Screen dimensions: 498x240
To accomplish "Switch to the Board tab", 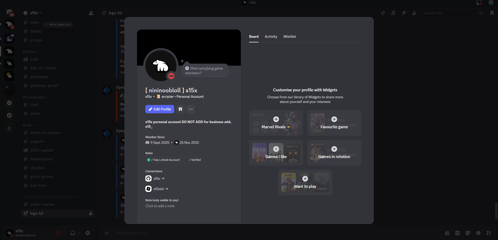I will [254, 37].
